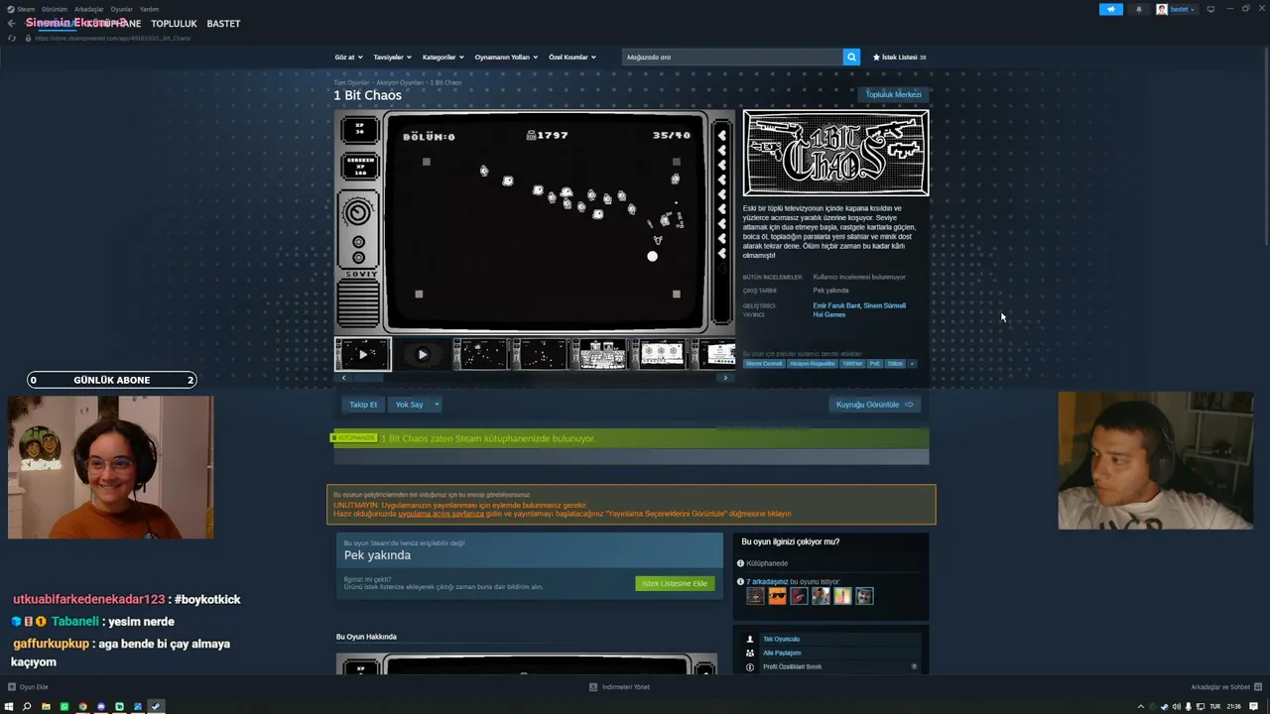Switch to the BASTET profile tab
Viewport: 1270px width, 714px height.
coord(223,24)
